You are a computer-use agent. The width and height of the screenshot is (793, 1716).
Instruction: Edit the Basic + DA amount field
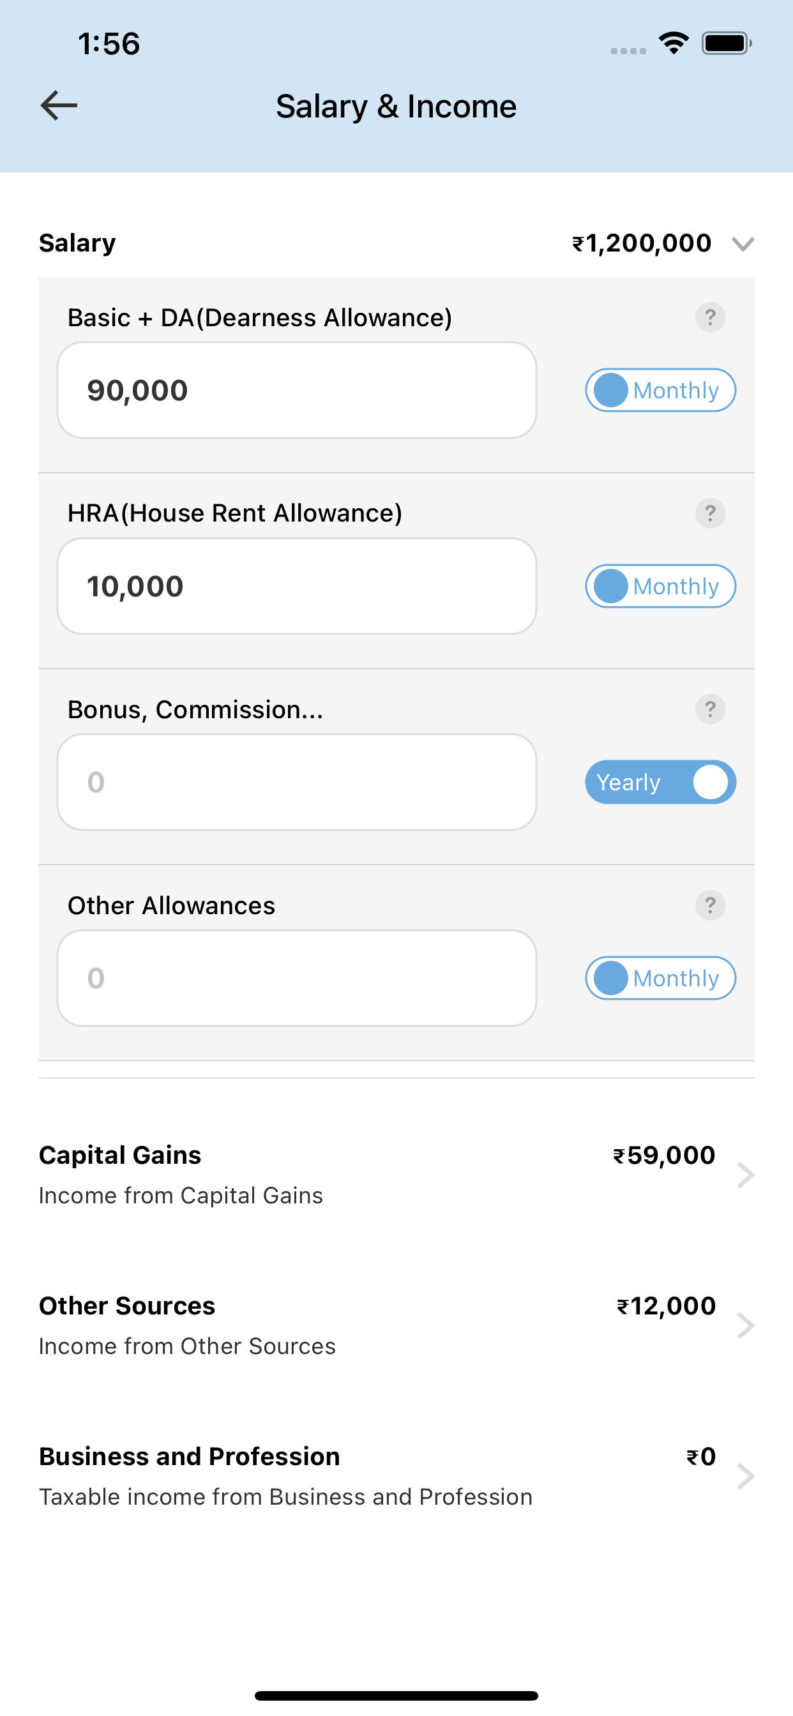tap(297, 390)
